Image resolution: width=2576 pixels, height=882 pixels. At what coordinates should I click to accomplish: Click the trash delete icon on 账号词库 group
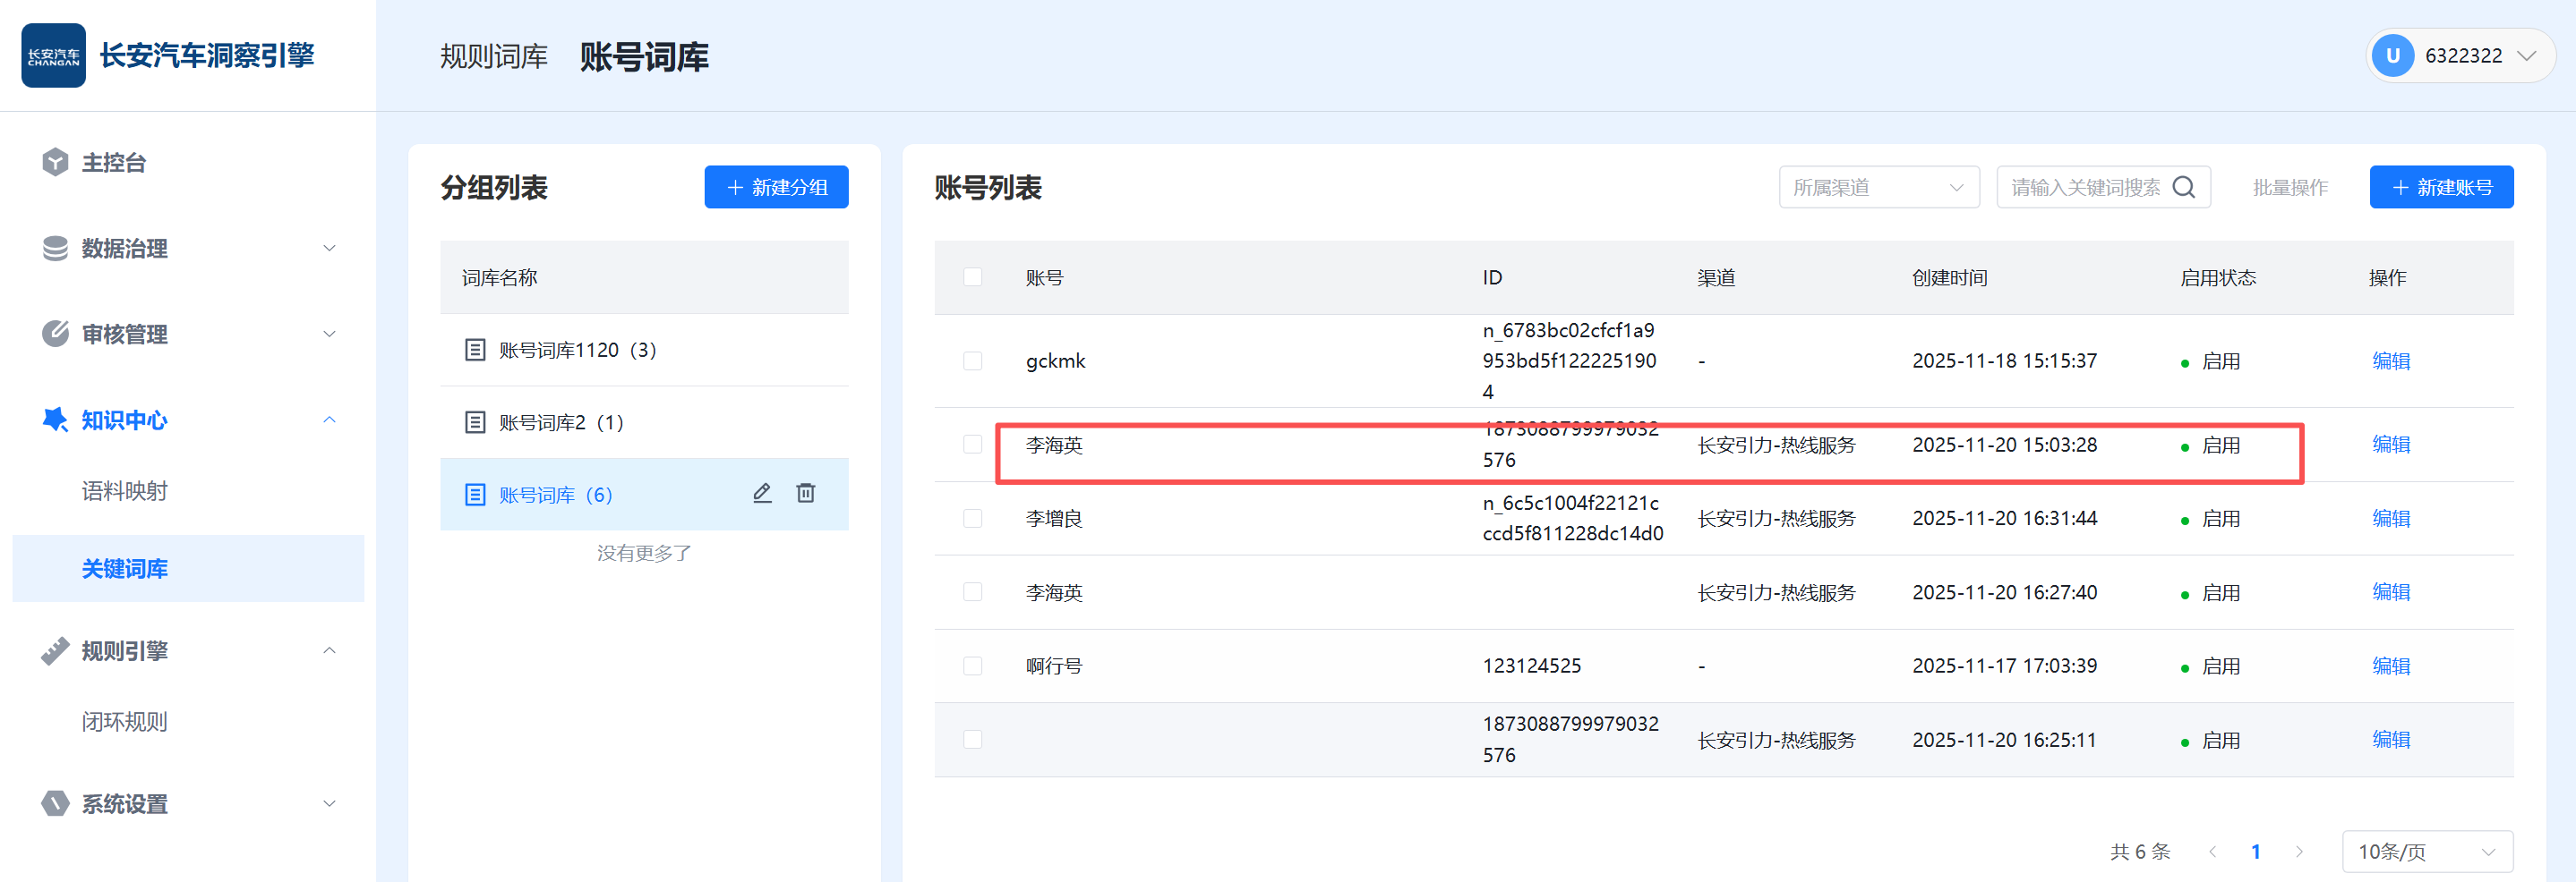pyautogui.click(x=805, y=494)
